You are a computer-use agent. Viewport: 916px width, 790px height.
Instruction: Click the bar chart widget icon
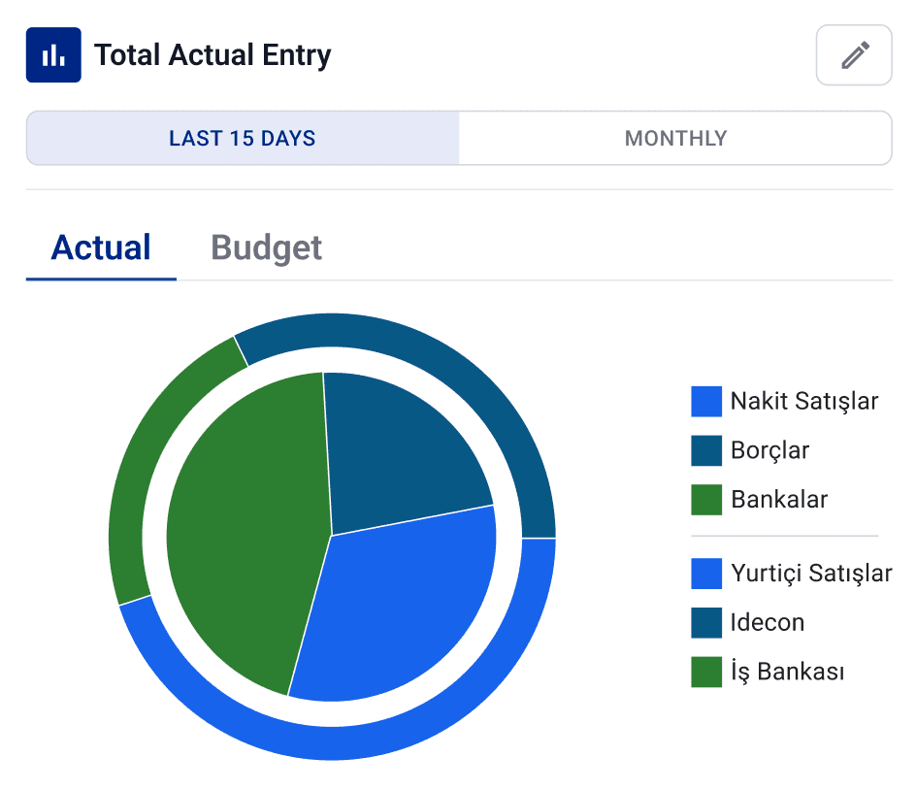point(53,55)
